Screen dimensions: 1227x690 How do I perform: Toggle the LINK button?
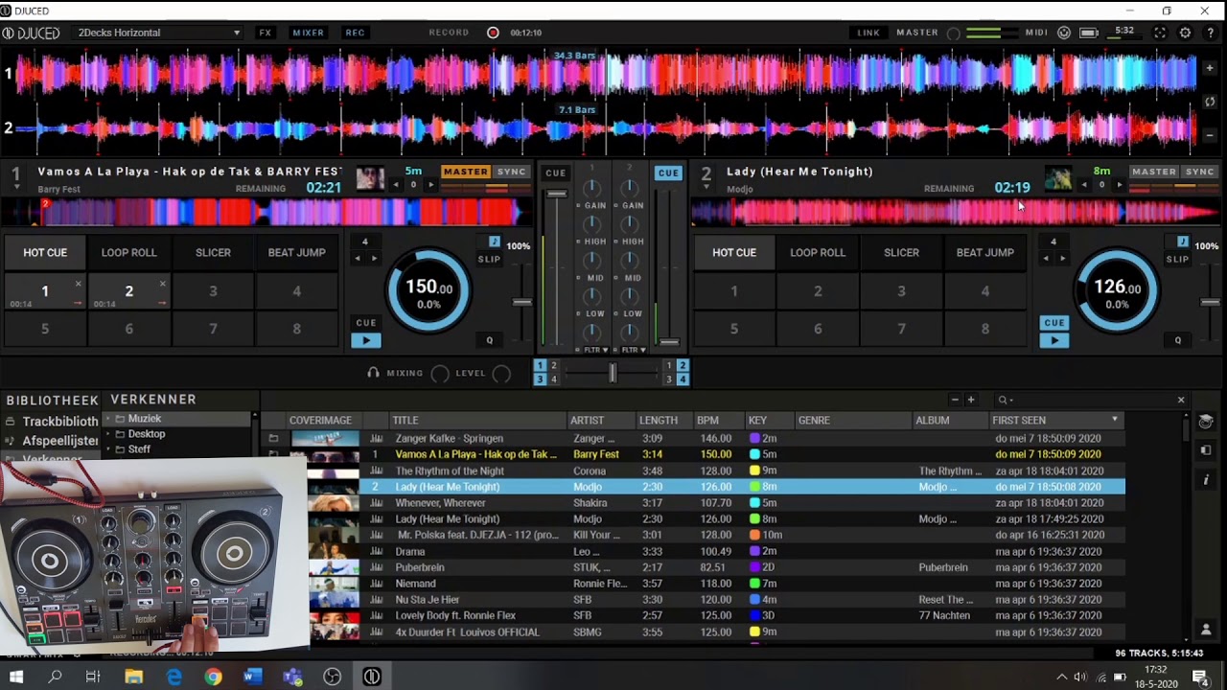click(868, 33)
